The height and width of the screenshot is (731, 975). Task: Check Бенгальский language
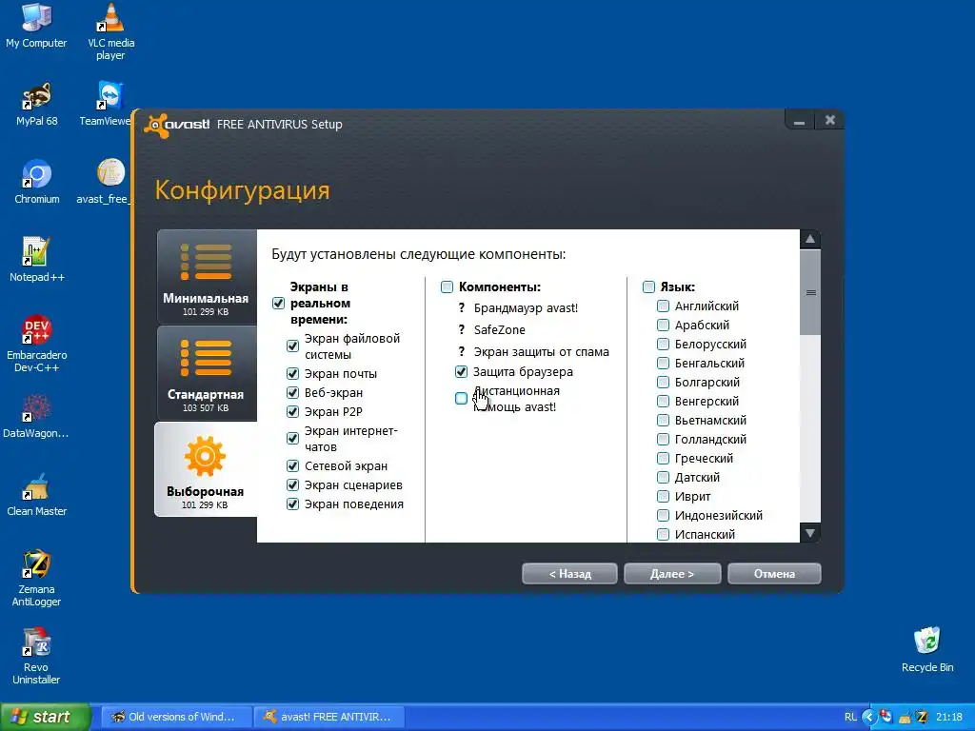pos(663,363)
